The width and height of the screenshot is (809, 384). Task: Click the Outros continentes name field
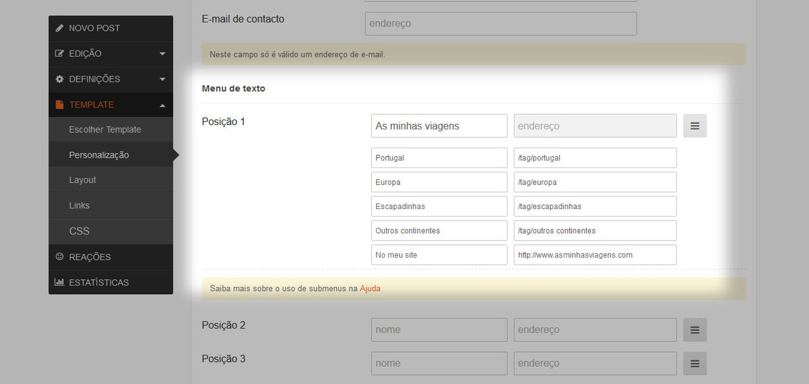pyautogui.click(x=439, y=231)
